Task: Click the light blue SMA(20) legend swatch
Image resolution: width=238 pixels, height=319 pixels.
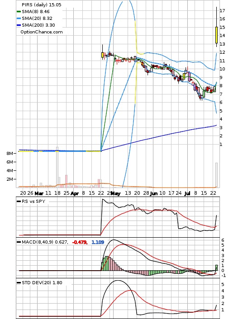Action: coord(19,19)
